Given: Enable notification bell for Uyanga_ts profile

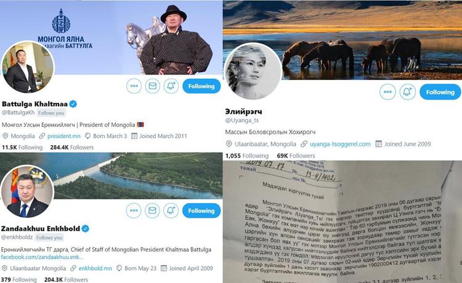Looking at the screenshot, I should click(408, 92).
